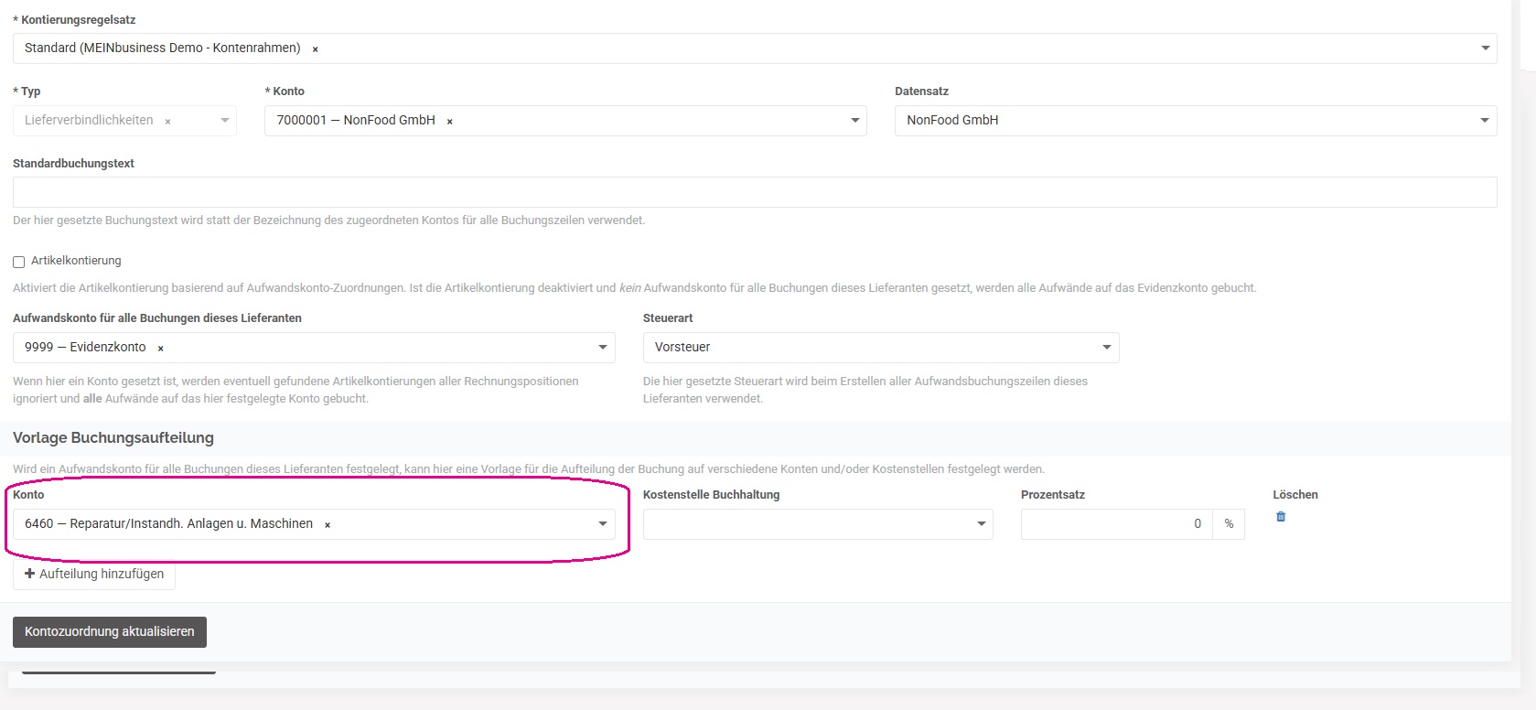The width and height of the screenshot is (1536, 710).
Task: Open the Datensatz NonFood GmbH dropdown
Action: (x=1486, y=120)
